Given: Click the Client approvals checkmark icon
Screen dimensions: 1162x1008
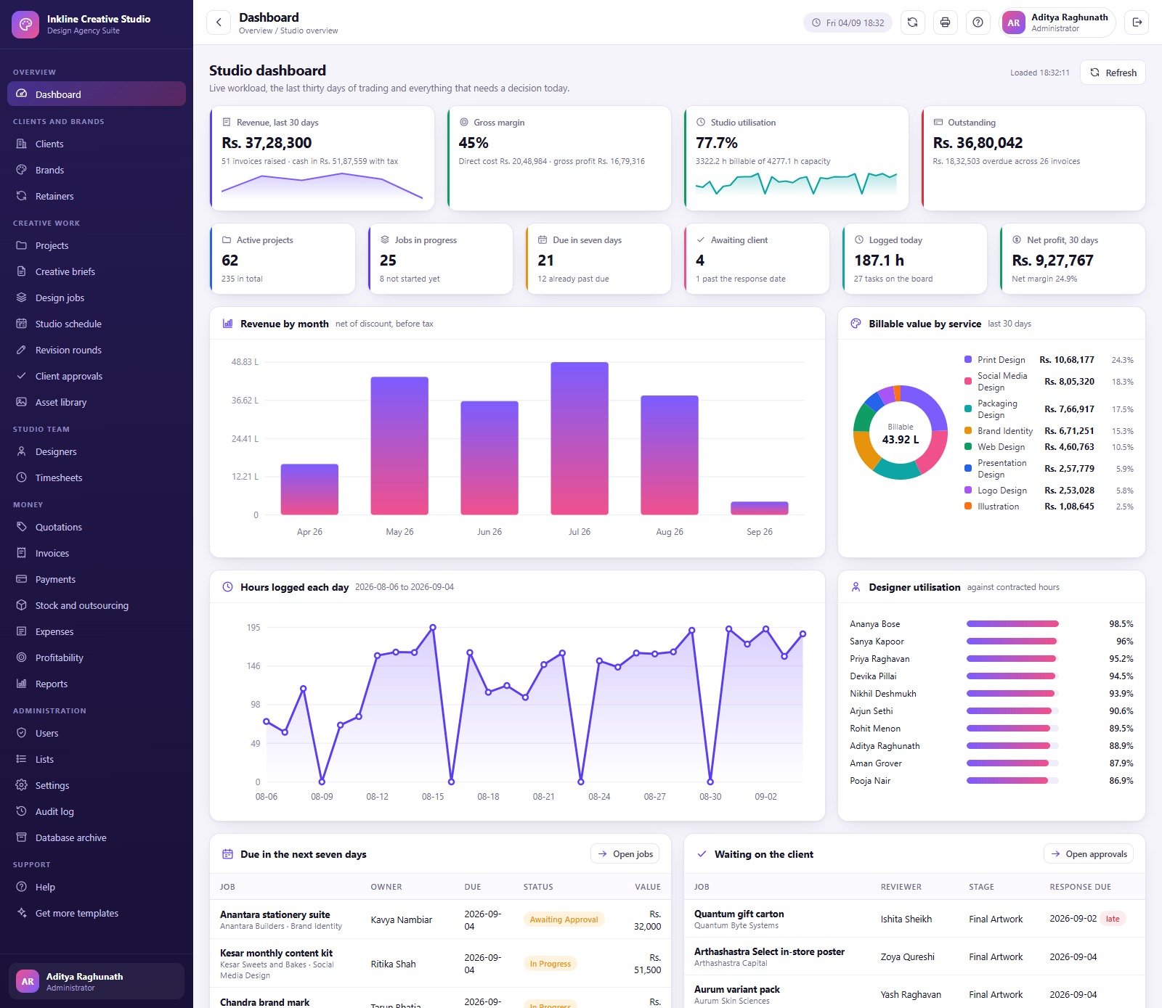Looking at the screenshot, I should tap(22, 376).
